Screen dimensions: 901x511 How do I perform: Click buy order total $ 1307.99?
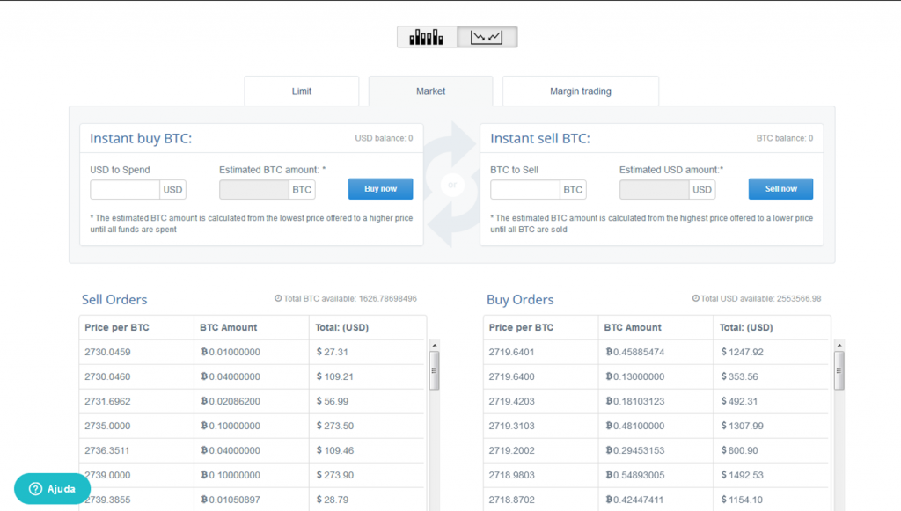(x=743, y=426)
